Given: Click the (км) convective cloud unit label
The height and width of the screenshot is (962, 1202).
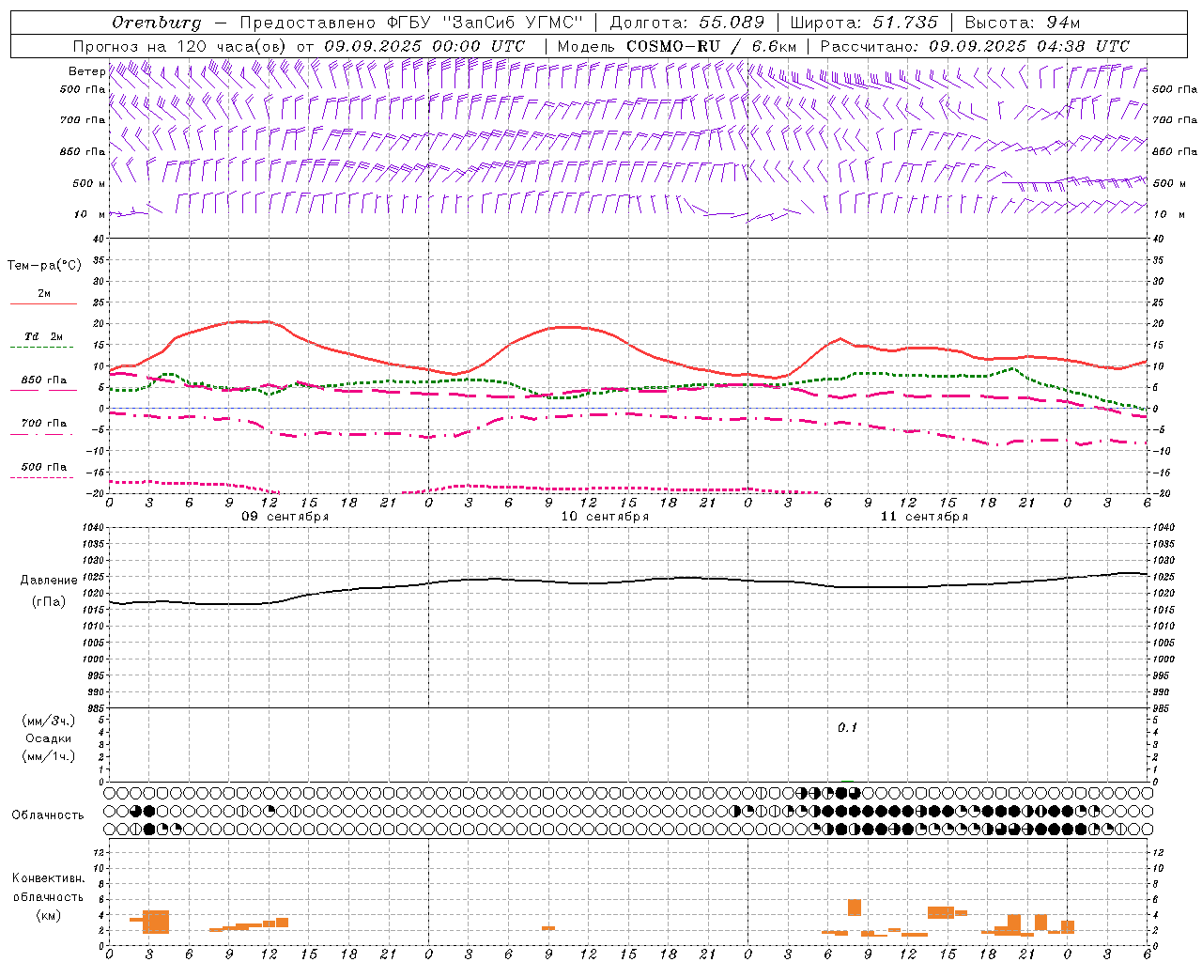Looking at the screenshot, I should [49, 915].
